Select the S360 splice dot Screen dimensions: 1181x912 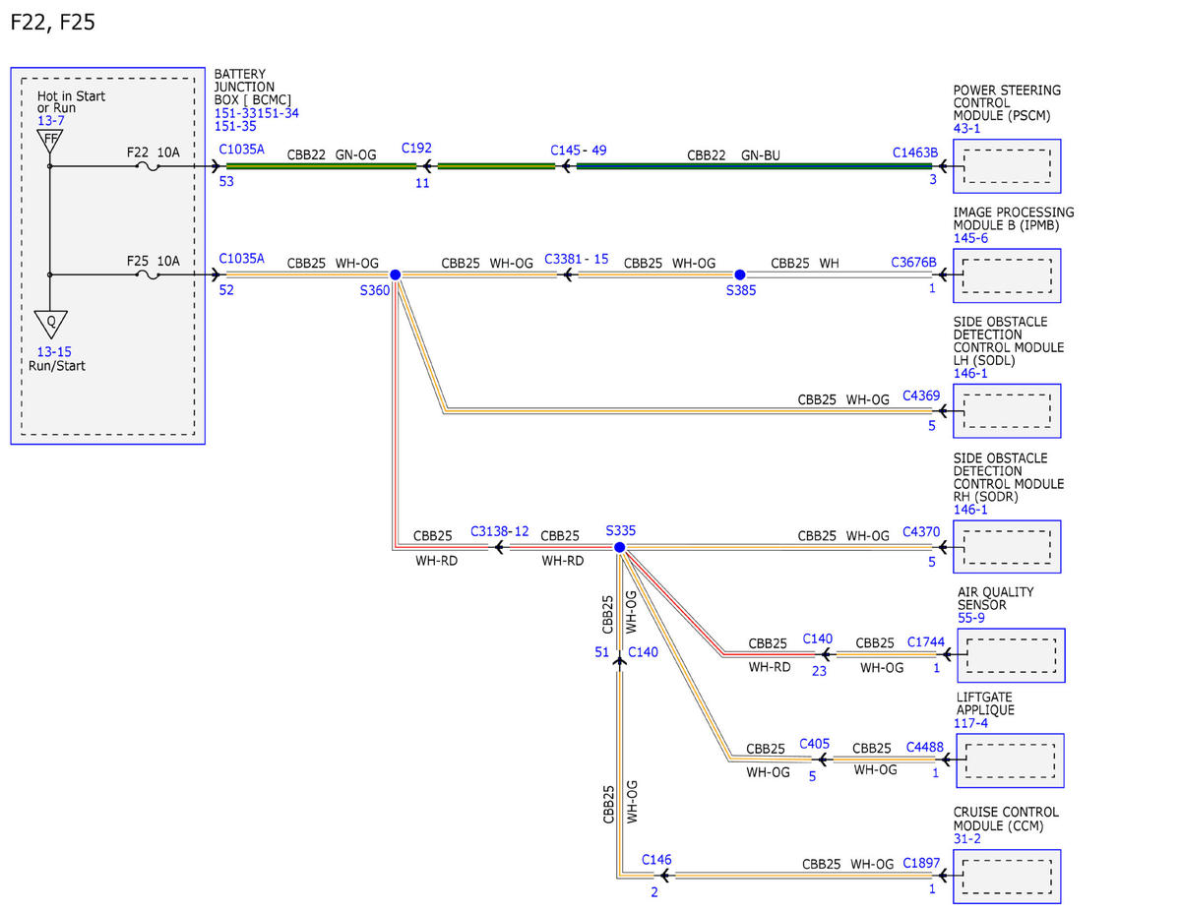tap(395, 274)
